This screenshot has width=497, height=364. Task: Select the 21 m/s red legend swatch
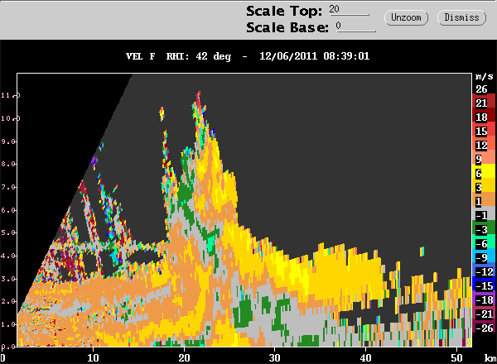480,103
